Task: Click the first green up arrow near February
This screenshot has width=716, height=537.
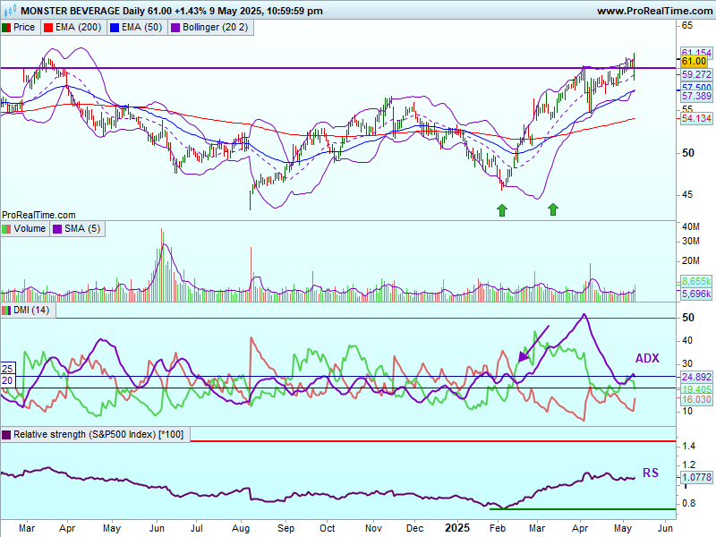Action: pyautogui.click(x=502, y=209)
